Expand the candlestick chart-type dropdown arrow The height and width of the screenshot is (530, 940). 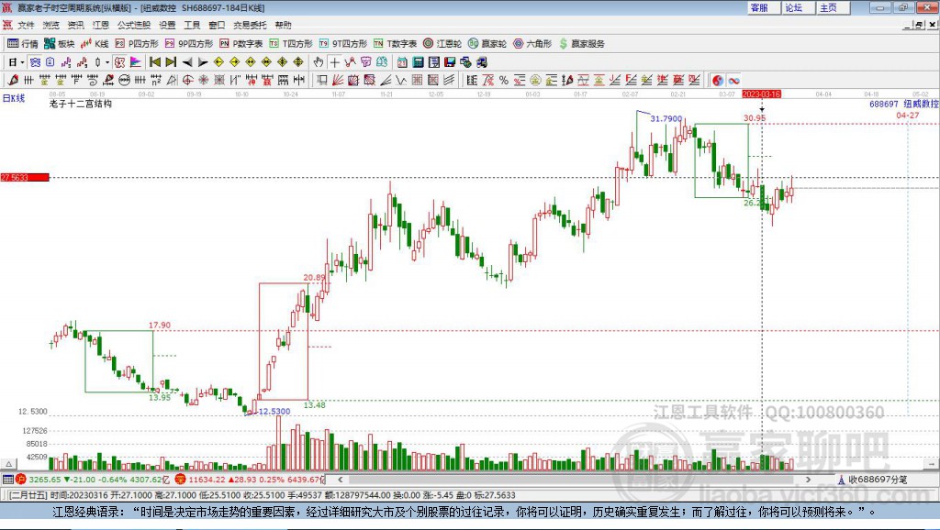[106, 61]
